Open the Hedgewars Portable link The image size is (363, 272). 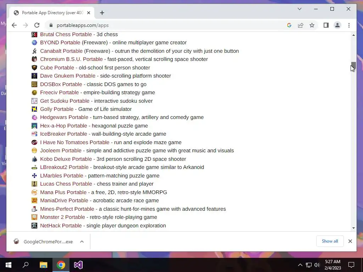pos(64,117)
